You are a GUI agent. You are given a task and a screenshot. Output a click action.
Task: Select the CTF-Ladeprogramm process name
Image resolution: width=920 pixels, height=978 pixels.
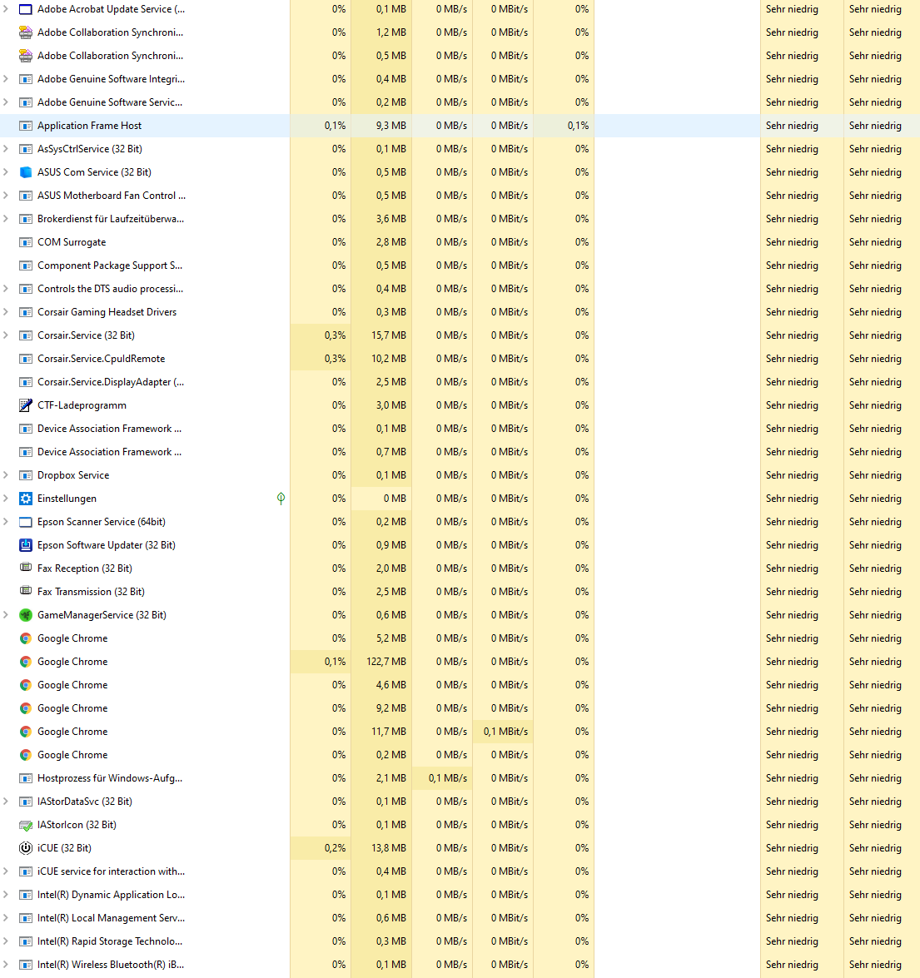point(82,405)
